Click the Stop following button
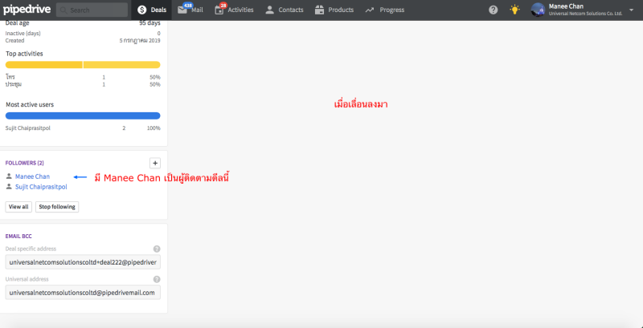 pos(57,207)
